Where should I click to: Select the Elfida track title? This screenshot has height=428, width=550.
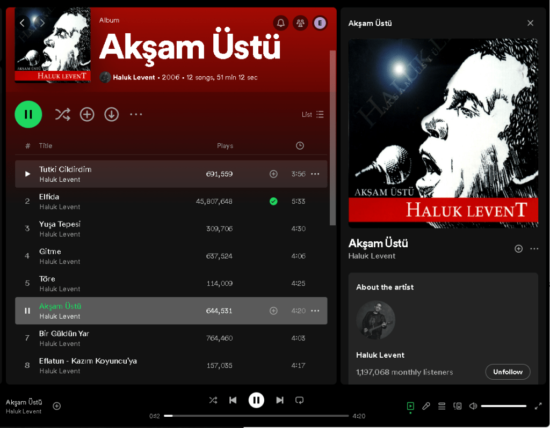click(x=49, y=197)
